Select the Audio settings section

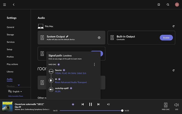point(10,79)
